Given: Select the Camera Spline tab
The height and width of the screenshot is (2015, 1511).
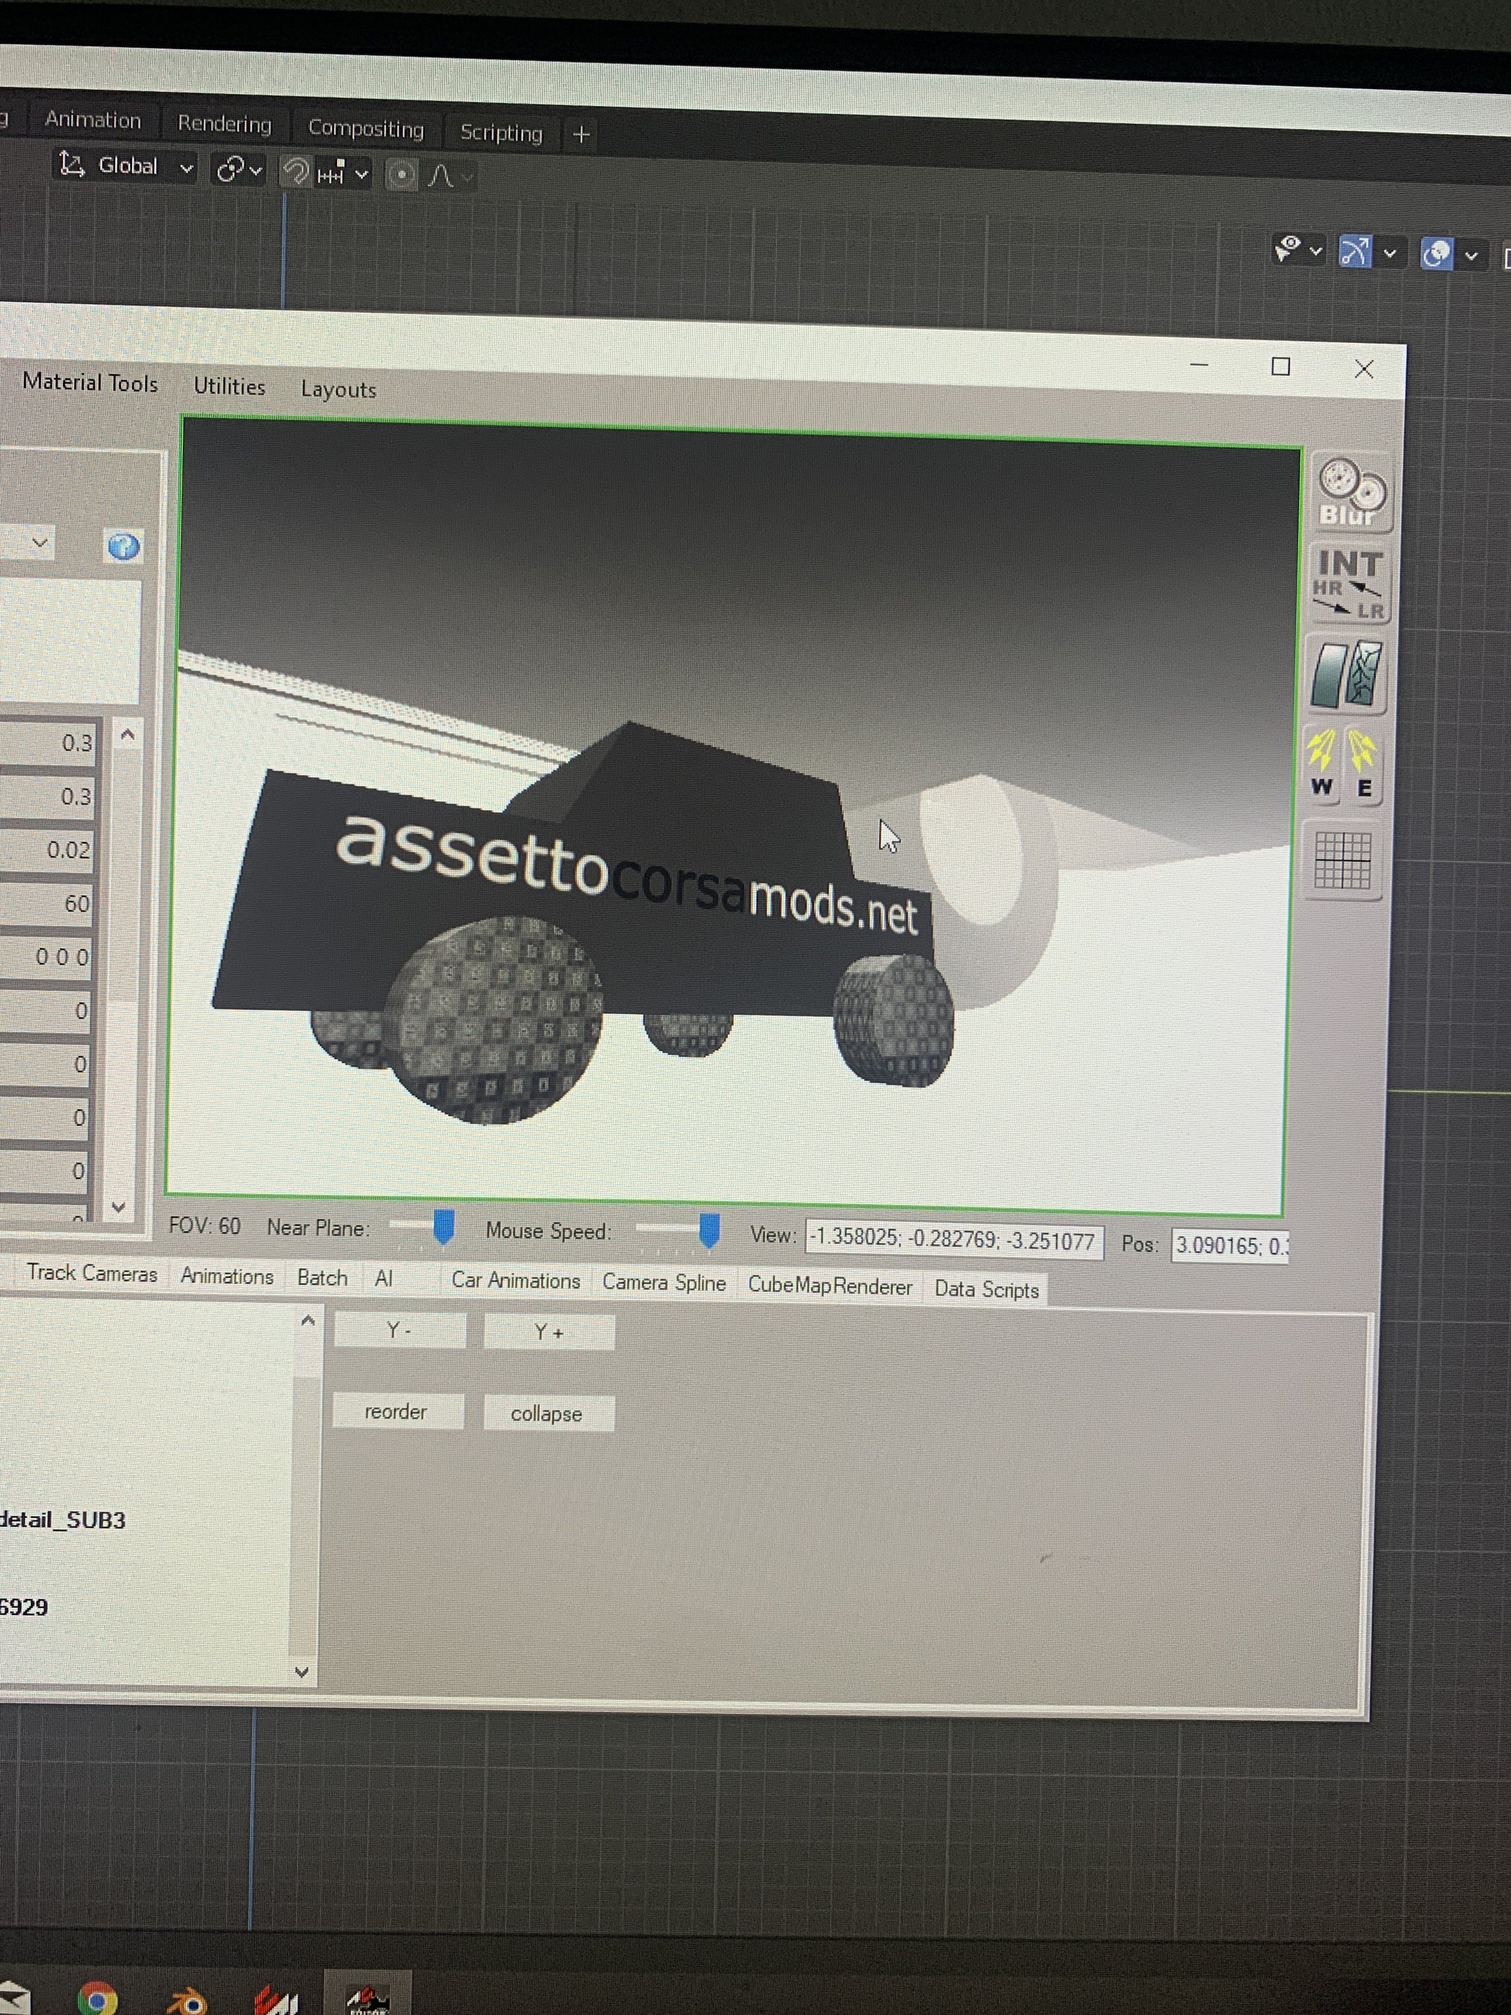Looking at the screenshot, I should (664, 1282).
